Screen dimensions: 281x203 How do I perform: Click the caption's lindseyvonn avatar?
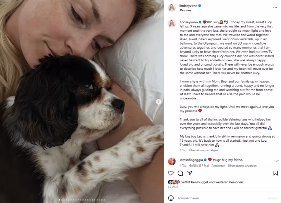(x=172, y=24)
